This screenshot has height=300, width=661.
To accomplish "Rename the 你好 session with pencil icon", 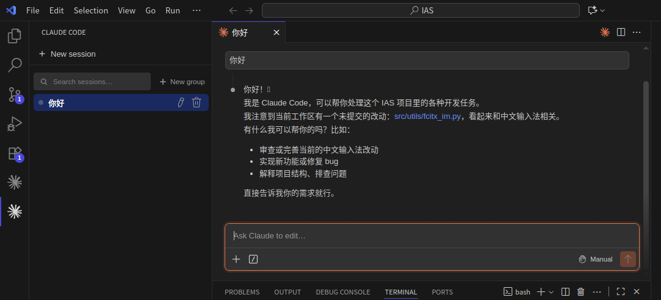I will pyautogui.click(x=181, y=102).
